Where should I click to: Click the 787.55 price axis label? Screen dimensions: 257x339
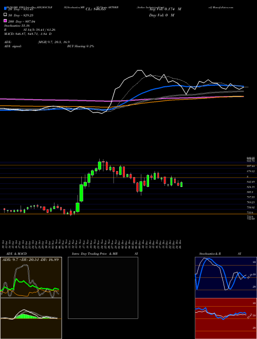250,197
